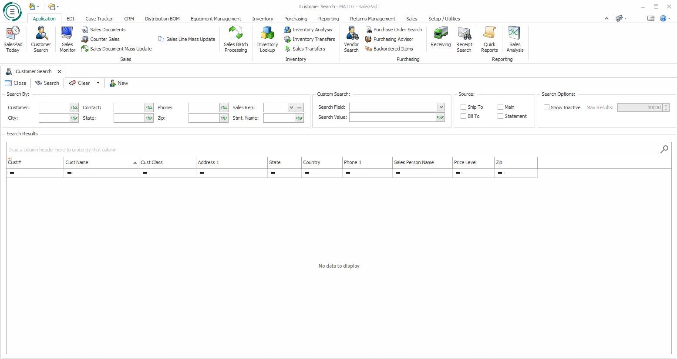Switch to the Case Tracker tab

(99, 19)
